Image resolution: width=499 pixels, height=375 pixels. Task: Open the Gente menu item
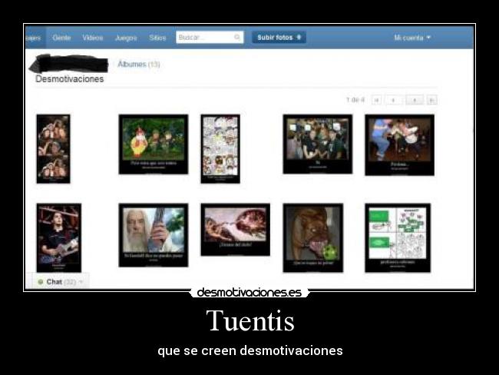coord(61,38)
